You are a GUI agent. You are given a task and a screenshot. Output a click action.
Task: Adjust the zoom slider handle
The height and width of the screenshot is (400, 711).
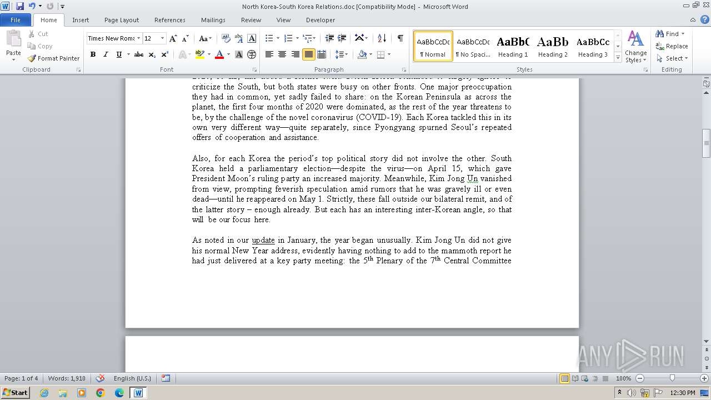click(672, 378)
